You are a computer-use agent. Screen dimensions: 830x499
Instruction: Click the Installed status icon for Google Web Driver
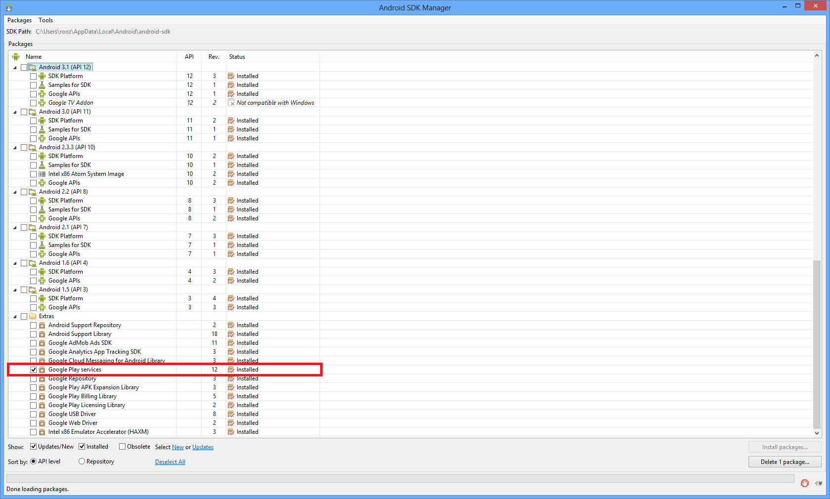coord(231,423)
